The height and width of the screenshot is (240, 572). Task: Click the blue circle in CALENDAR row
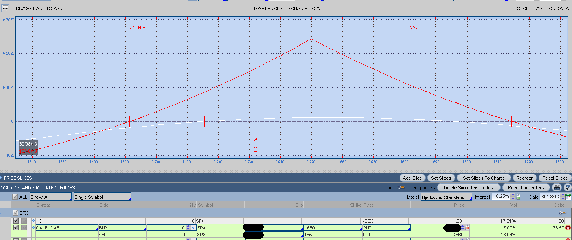click(33, 228)
